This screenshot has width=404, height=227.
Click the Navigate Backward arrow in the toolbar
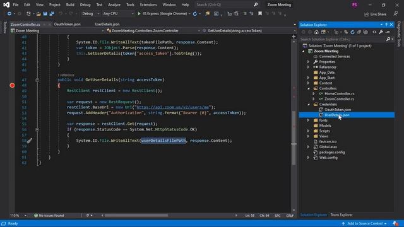(x=9, y=14)
